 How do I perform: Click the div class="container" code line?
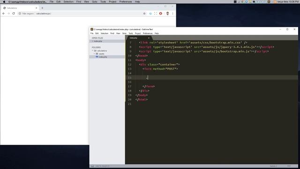tap(159, 64)
